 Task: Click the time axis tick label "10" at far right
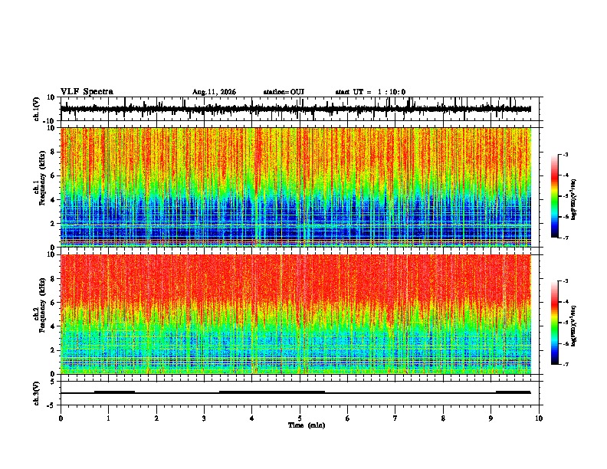click(x=539, y=418)
